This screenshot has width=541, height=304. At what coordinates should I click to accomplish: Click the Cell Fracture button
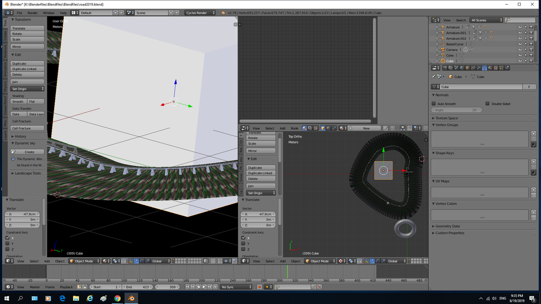click(x=27, y=128)
